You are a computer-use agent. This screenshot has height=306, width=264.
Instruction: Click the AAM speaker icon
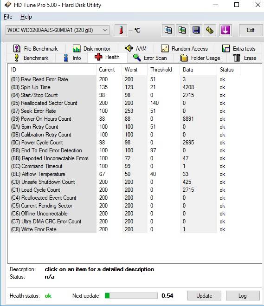click(129, 48)
